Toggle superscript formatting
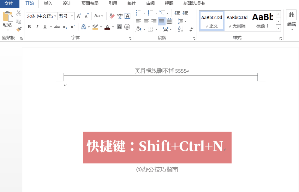 (x=73, y=27)
